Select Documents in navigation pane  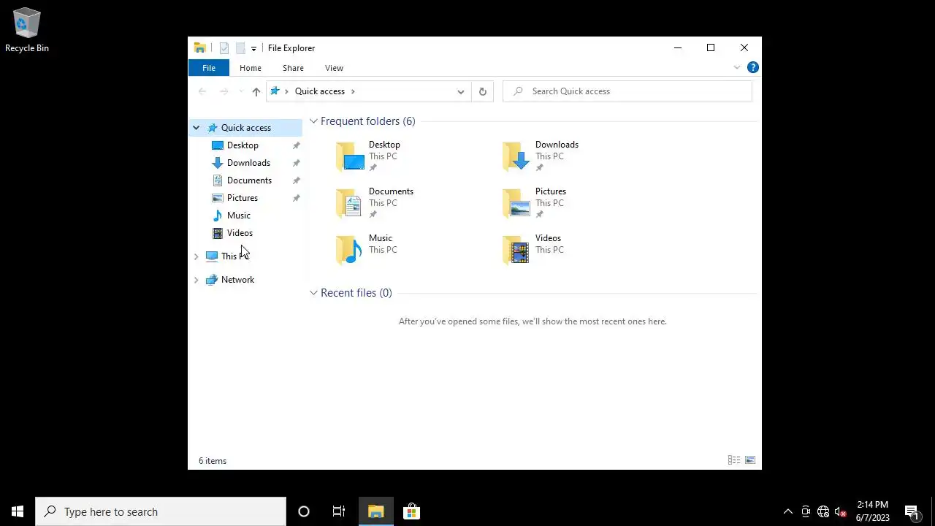point(249,180)
